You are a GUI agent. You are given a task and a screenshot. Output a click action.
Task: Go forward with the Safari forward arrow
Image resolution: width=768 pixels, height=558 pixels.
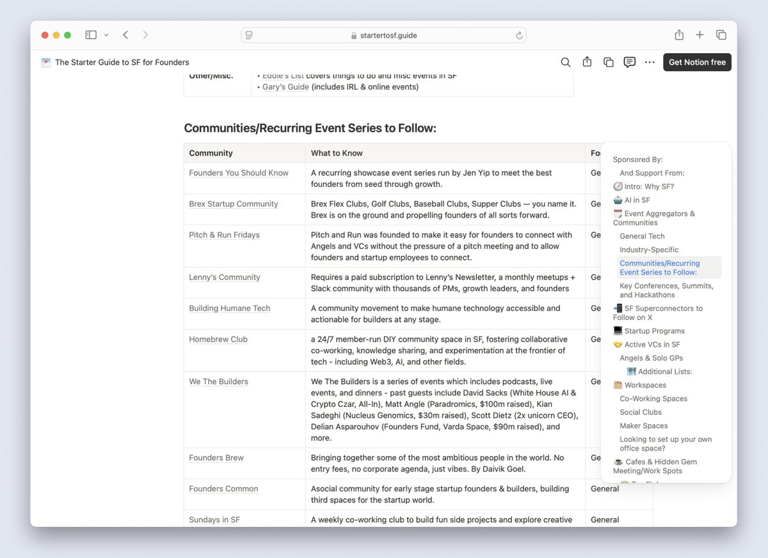pyautogui.click(x=145, y=35)
